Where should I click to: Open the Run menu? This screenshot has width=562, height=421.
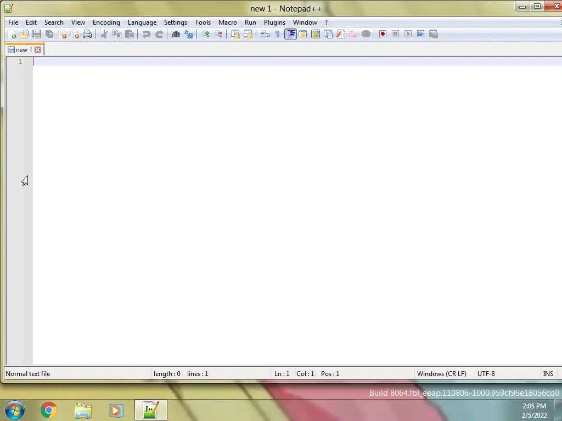tap(250, 22)
